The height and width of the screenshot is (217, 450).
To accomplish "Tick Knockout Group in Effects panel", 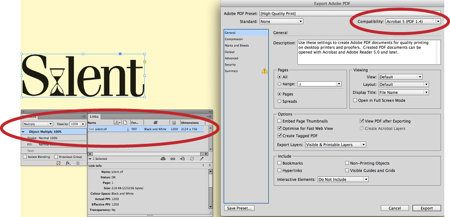I will point(56,157).
